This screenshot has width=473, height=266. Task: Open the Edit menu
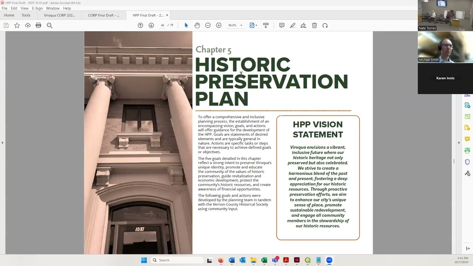point(14,8)
